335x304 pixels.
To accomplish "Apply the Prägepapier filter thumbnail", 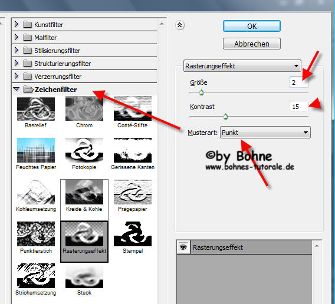I will [x=133, y=192].
